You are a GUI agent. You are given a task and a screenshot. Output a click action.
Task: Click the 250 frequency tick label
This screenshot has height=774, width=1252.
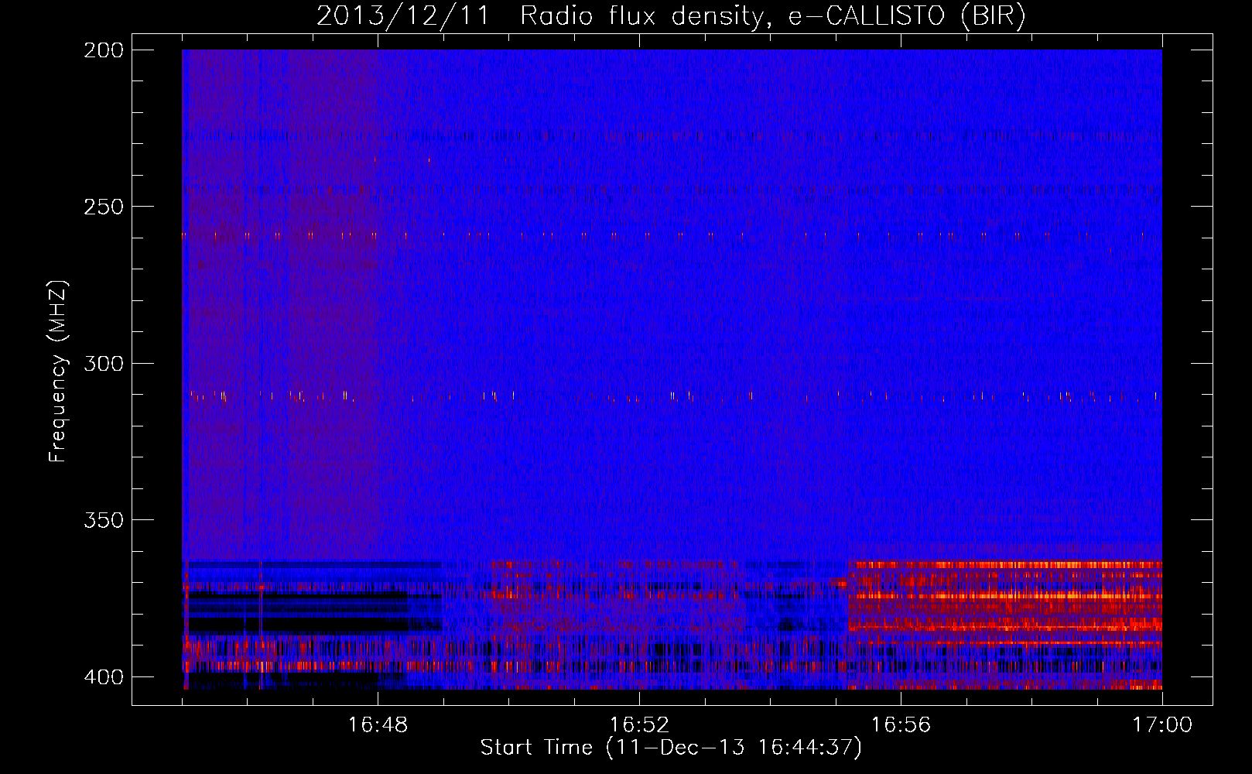tap(103, 207)
